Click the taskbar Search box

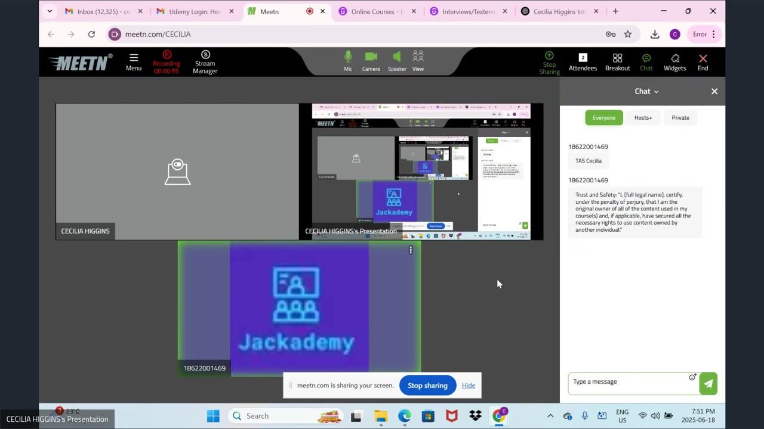pos(286,416)
